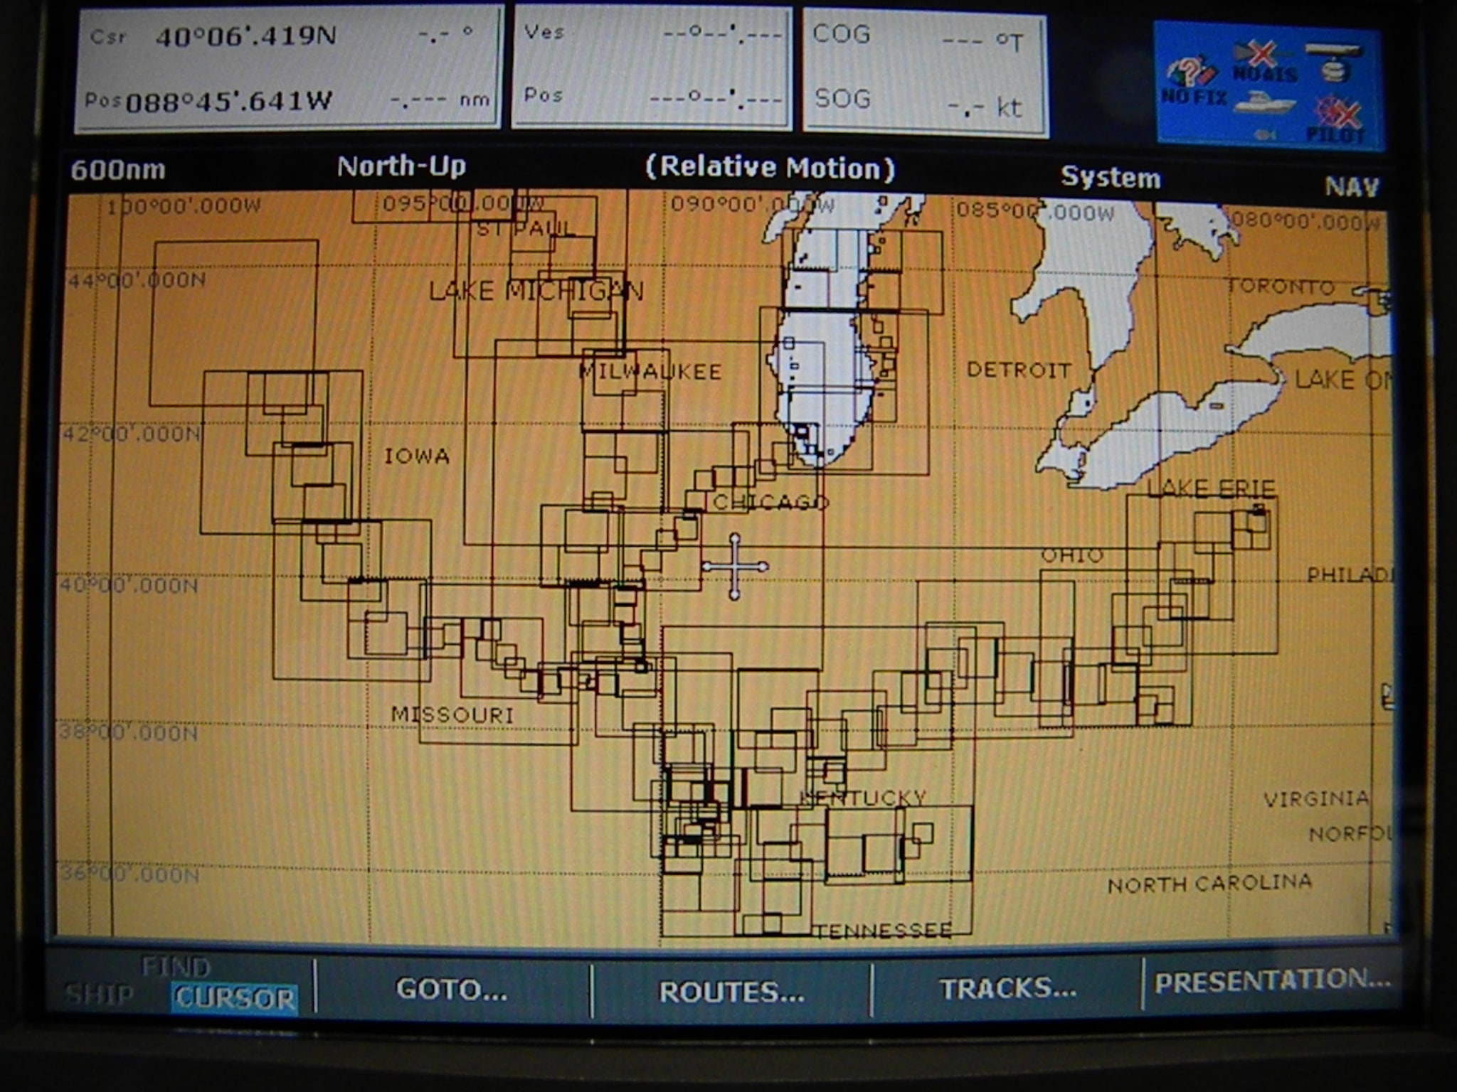Click the Relative Motion mode label
The height and width of the screenshot is (1092, 1457).
tap(770, 168)
